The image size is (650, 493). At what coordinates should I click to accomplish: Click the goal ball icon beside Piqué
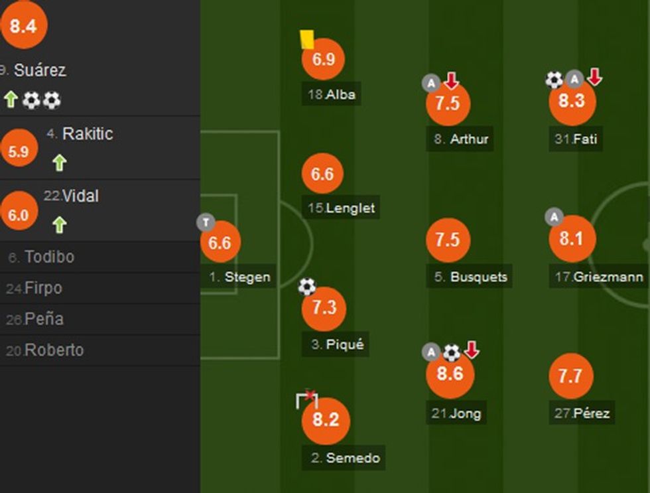click(x=306, y=287)
